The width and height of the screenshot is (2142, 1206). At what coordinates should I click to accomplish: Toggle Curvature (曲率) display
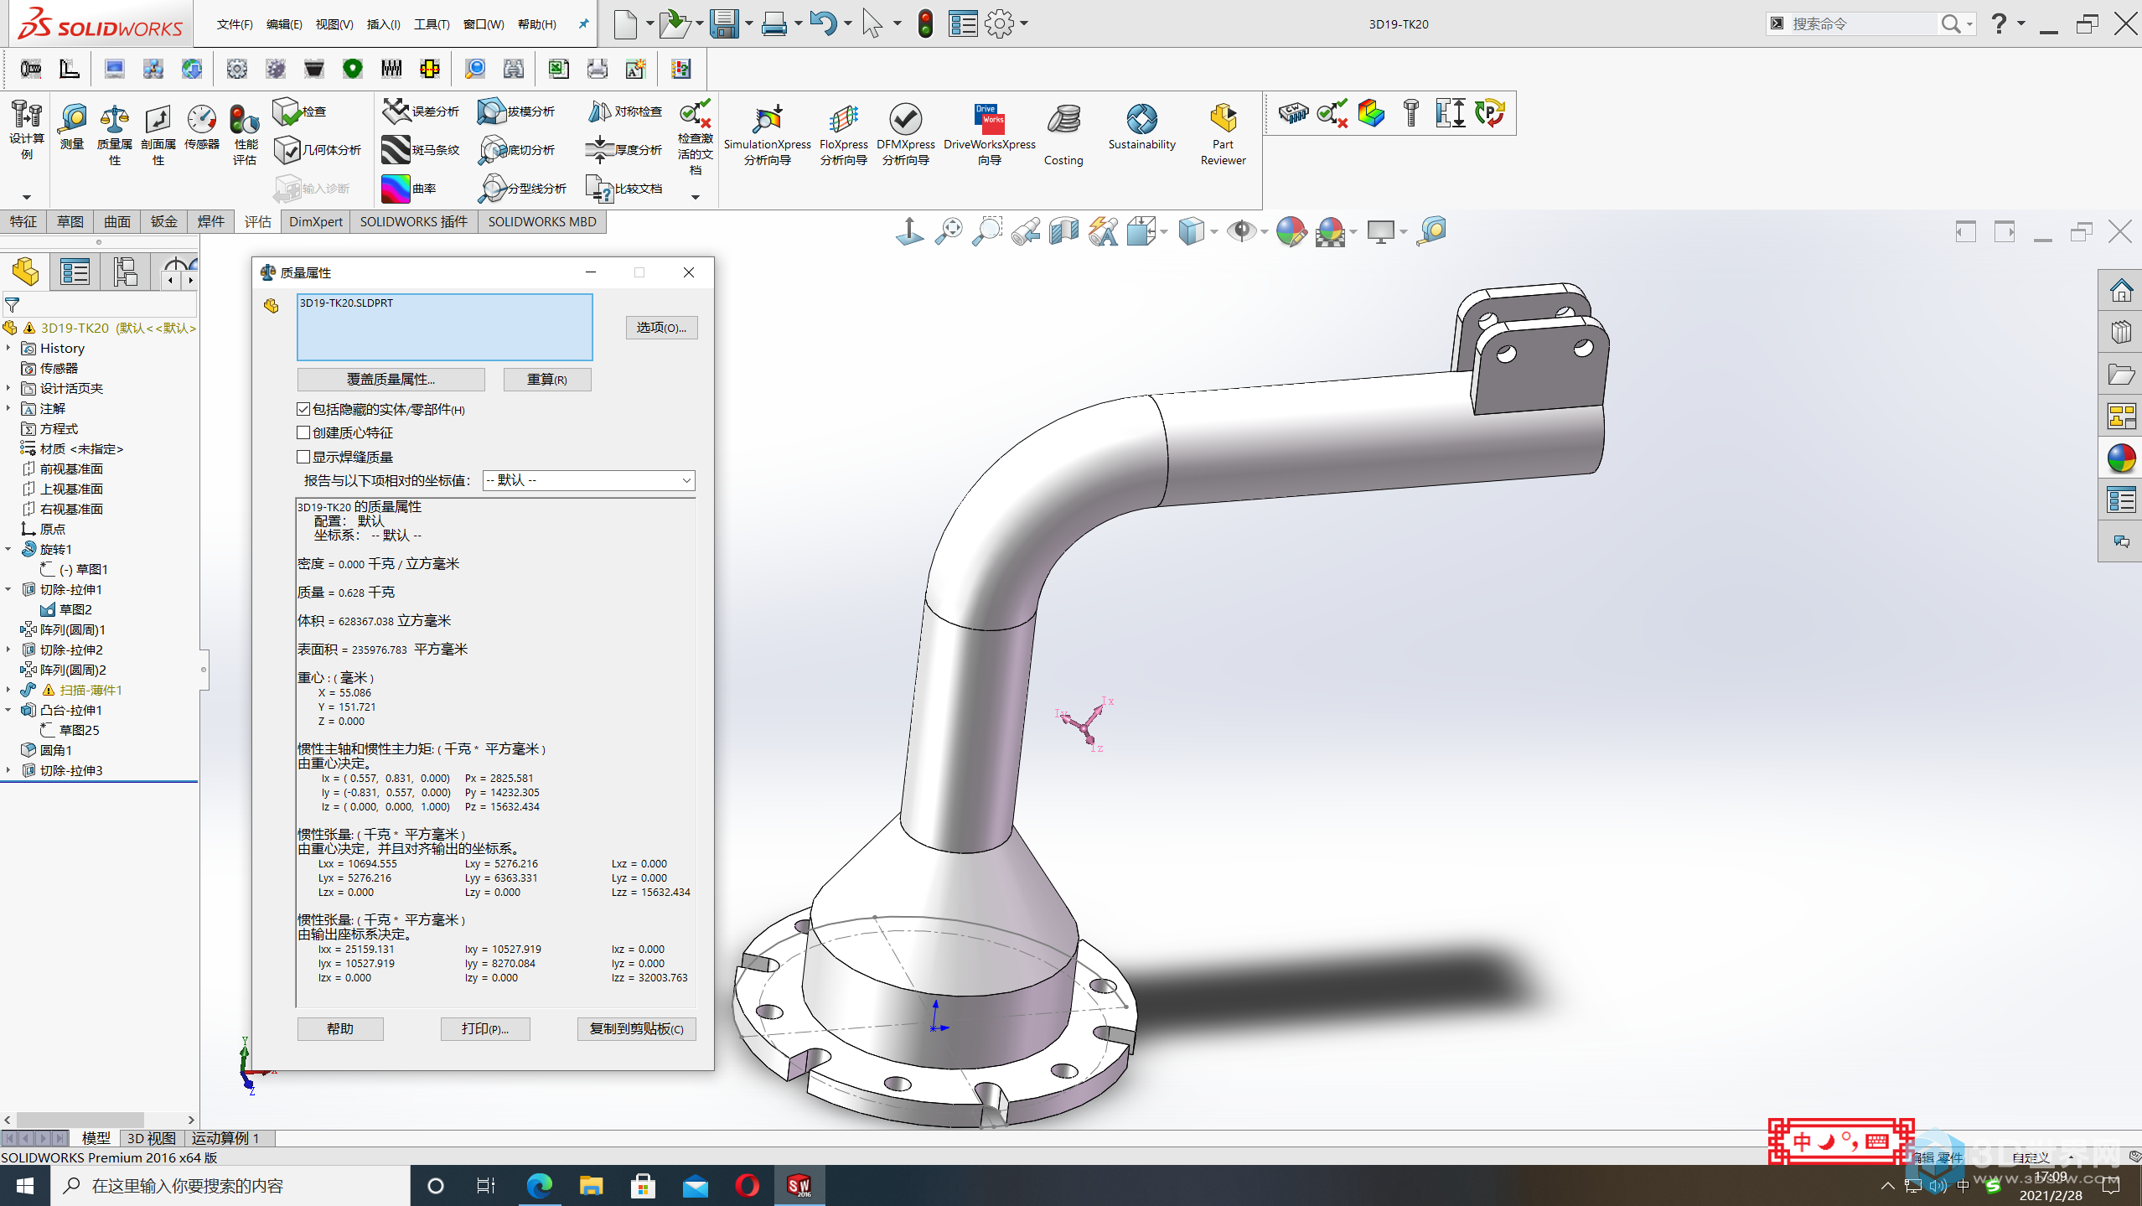tap(409, 189)
